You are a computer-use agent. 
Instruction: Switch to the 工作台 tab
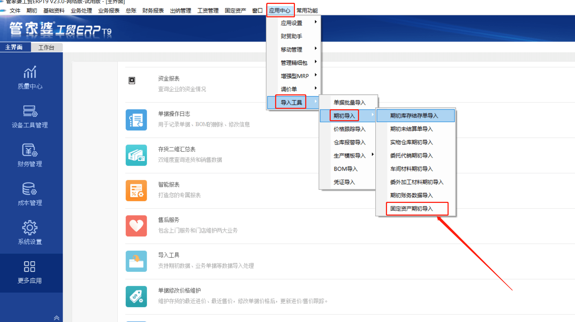[x=46, y=47]
